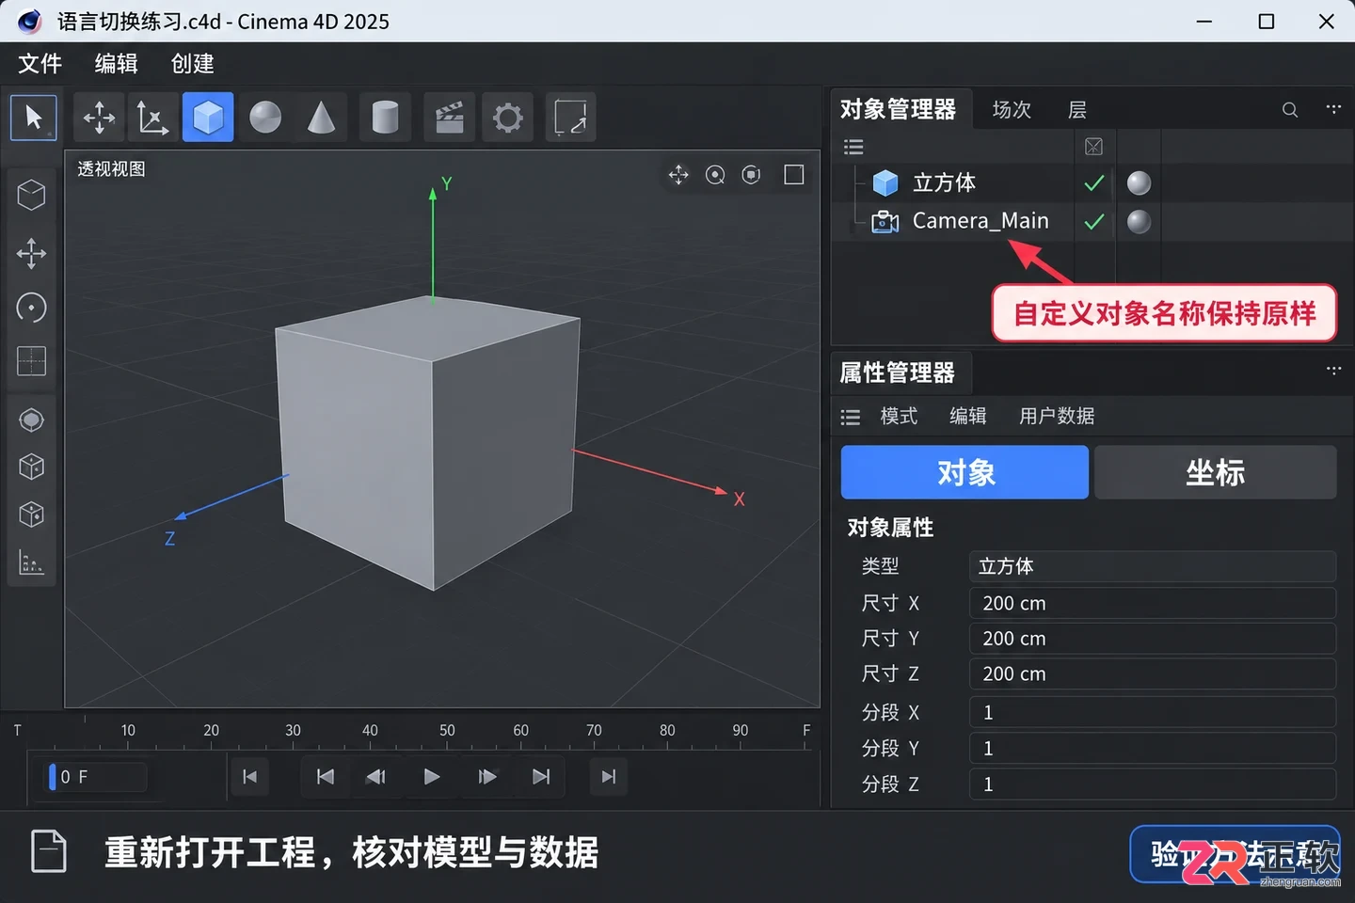Open the 文件 menu

click(40, 64)
